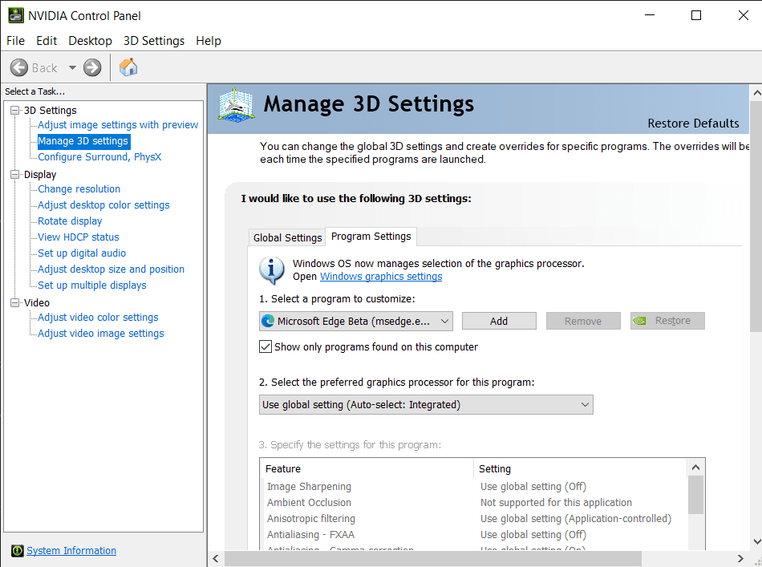The image size is (762, 567).
Task: Uncheck Show only programs found on this computer
Action: point(265,347)
